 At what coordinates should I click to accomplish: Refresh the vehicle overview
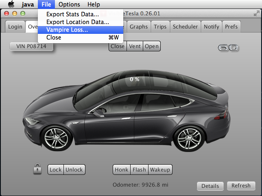coord(241,186)
